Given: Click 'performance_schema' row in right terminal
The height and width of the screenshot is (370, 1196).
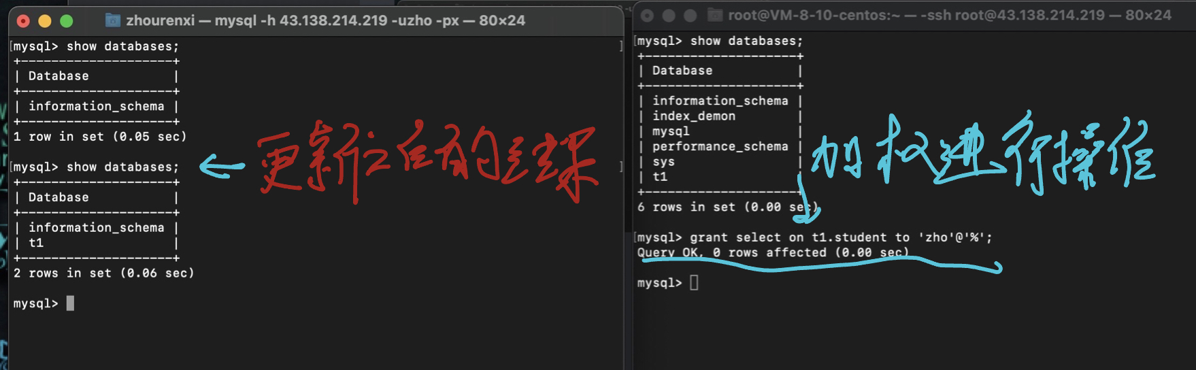Looking at the screenshot, I should (720, 146).
